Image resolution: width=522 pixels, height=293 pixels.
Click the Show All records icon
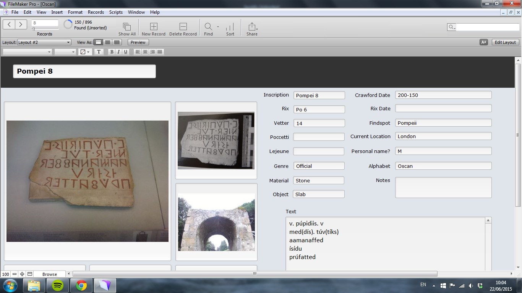pyautogui.click(x=127, y=27)
